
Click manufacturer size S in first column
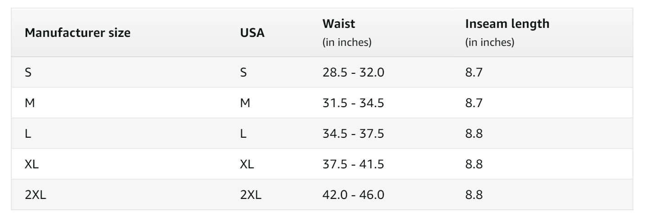tap(28, 72)
